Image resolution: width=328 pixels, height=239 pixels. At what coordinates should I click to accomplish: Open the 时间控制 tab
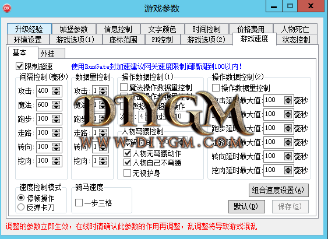(206, 29)
